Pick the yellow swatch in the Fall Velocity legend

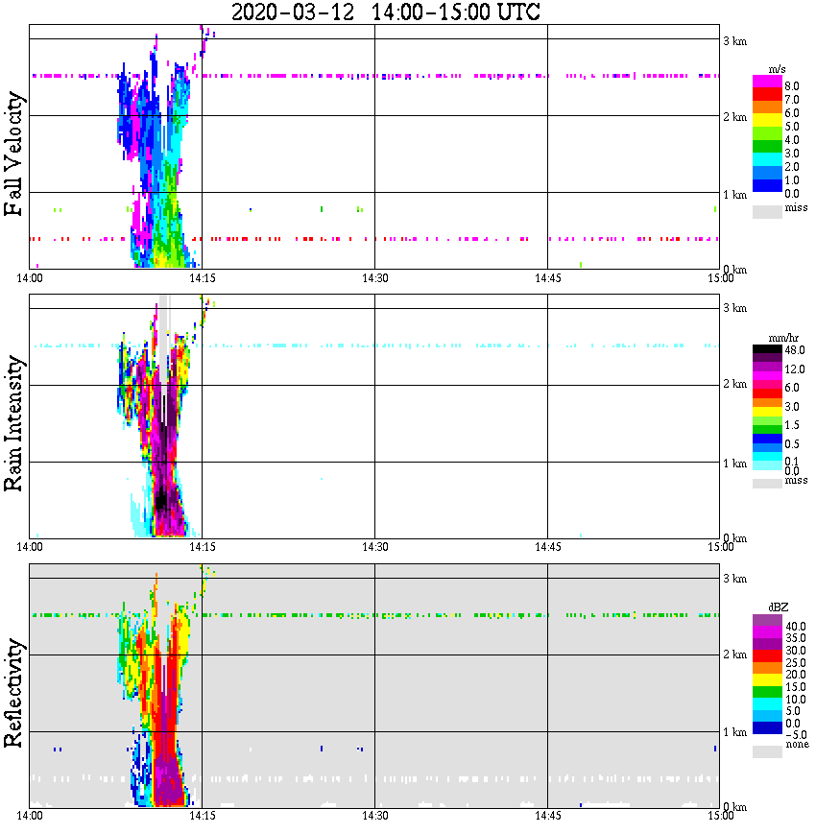click(x=767, y=121)
